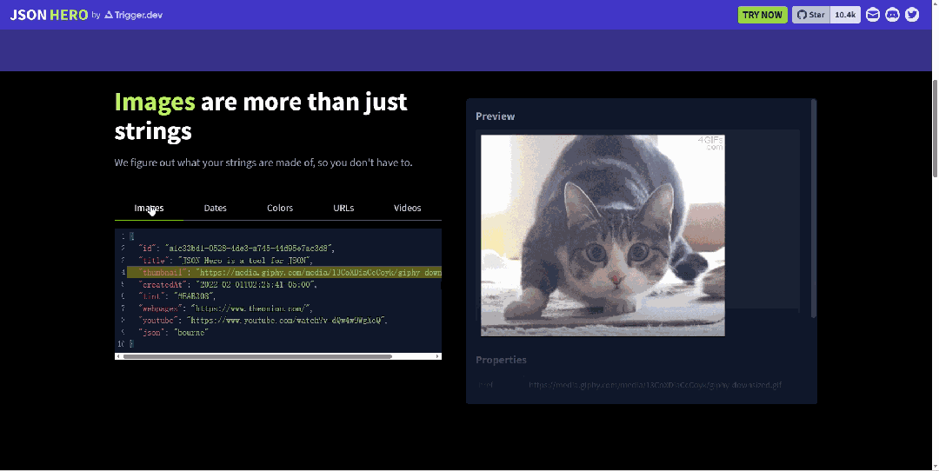The height and width of the screenshot is (471, 939).
Task: Click the GitHub Star button
Action: [x=810, y=15]
